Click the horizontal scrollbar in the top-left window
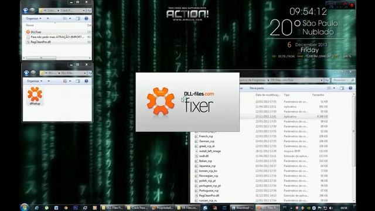Image resolution: width=375 pixels, height=211 pixels. 41,58
